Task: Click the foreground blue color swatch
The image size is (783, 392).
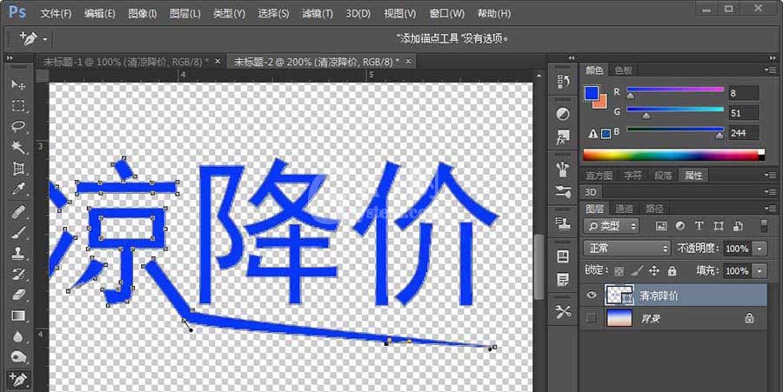Action: [592, 93]
